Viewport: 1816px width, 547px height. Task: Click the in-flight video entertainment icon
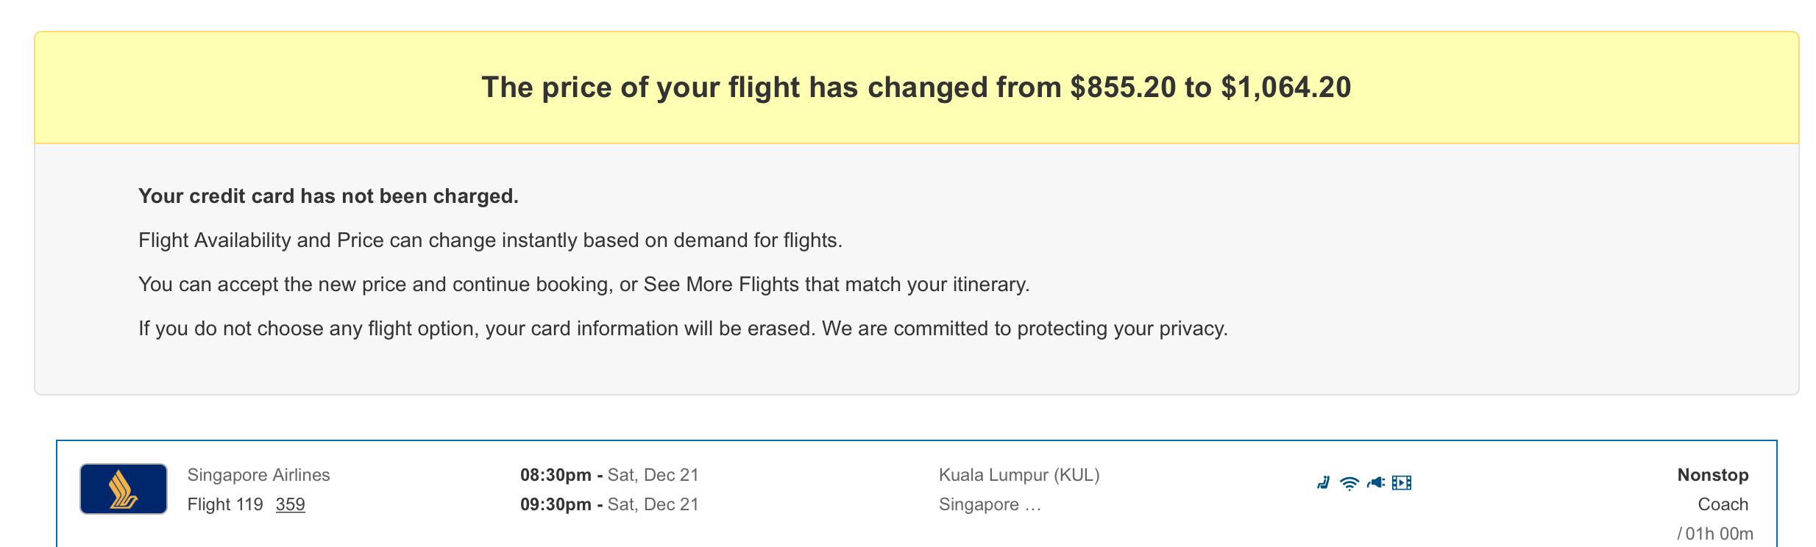[1402, 483]
